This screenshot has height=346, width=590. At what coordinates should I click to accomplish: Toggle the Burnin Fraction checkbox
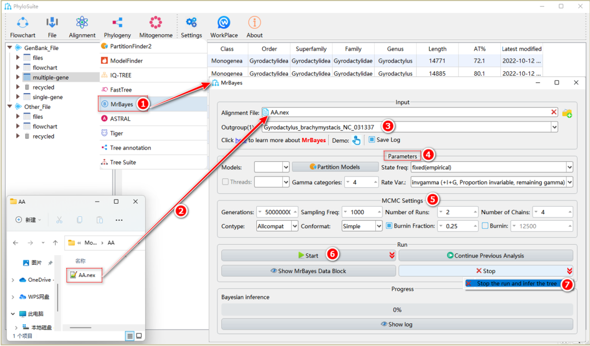tap(390, 226)
